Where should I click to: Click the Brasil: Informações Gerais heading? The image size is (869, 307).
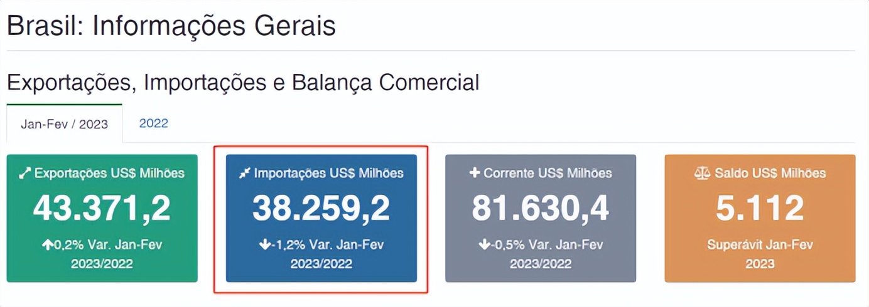[x=171, y=26]
